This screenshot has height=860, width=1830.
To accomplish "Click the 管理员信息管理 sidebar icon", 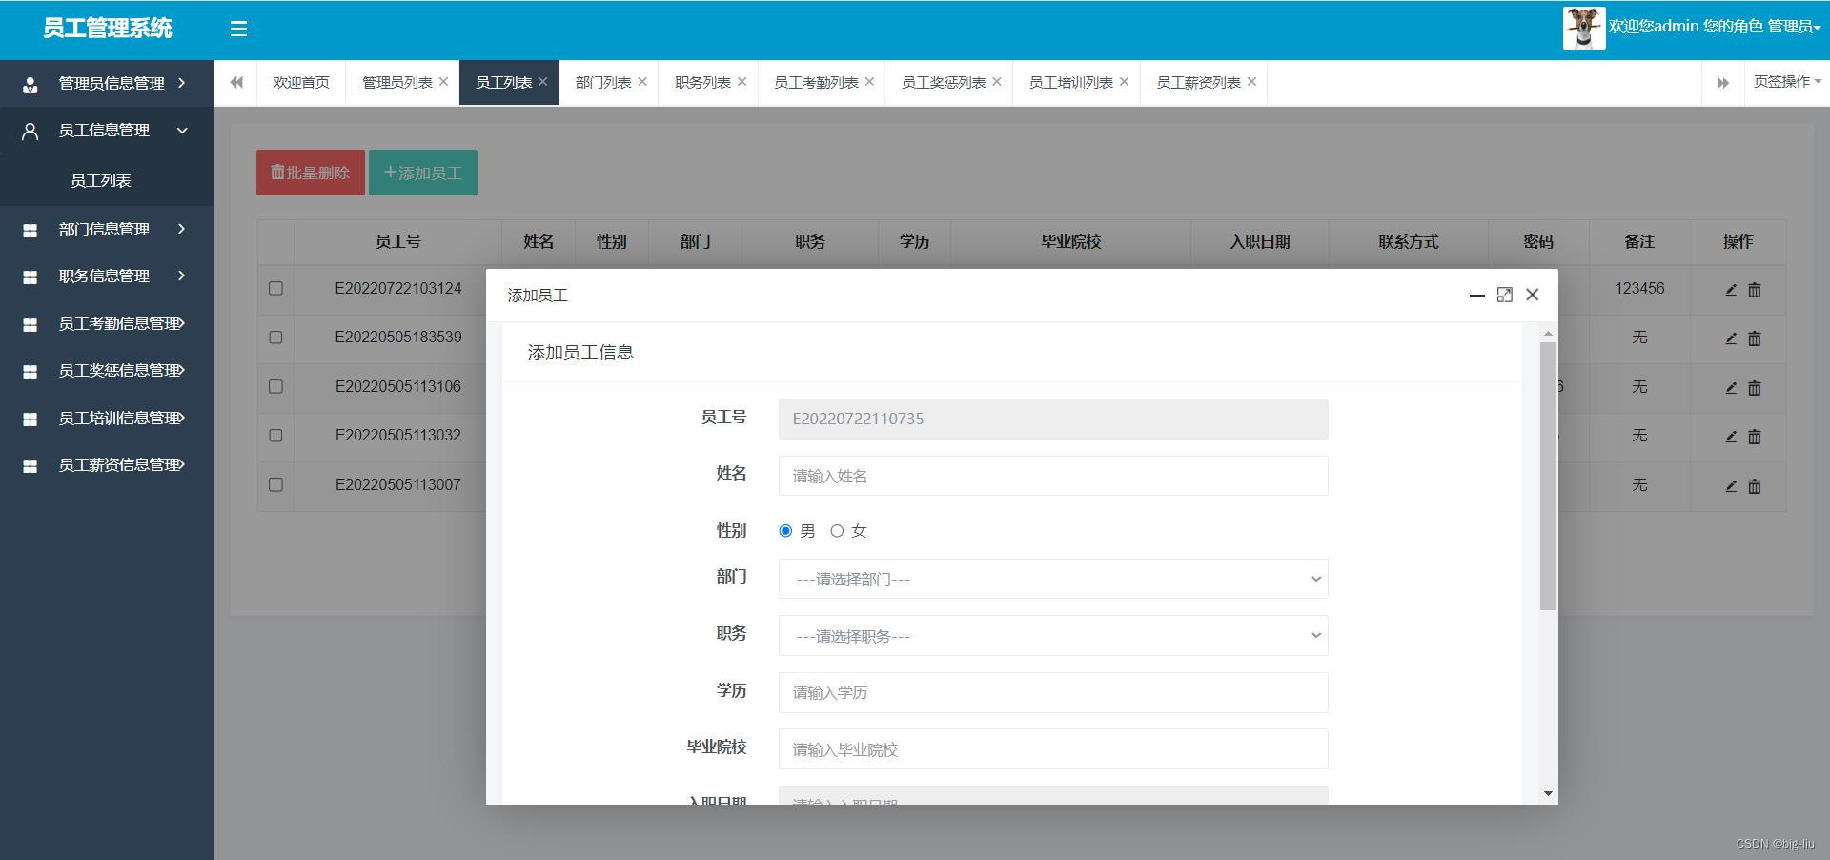I will (30, 84).
